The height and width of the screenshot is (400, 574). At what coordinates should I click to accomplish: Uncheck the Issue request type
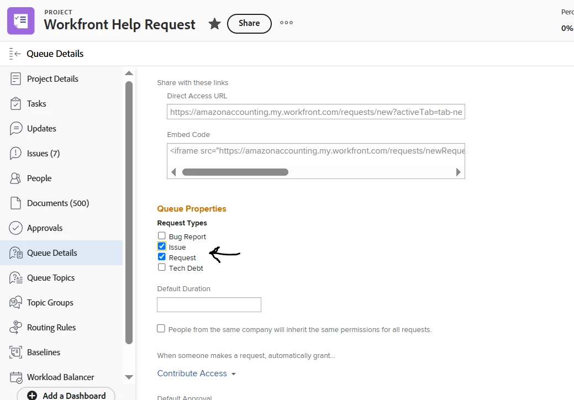[x=161, y=246]
